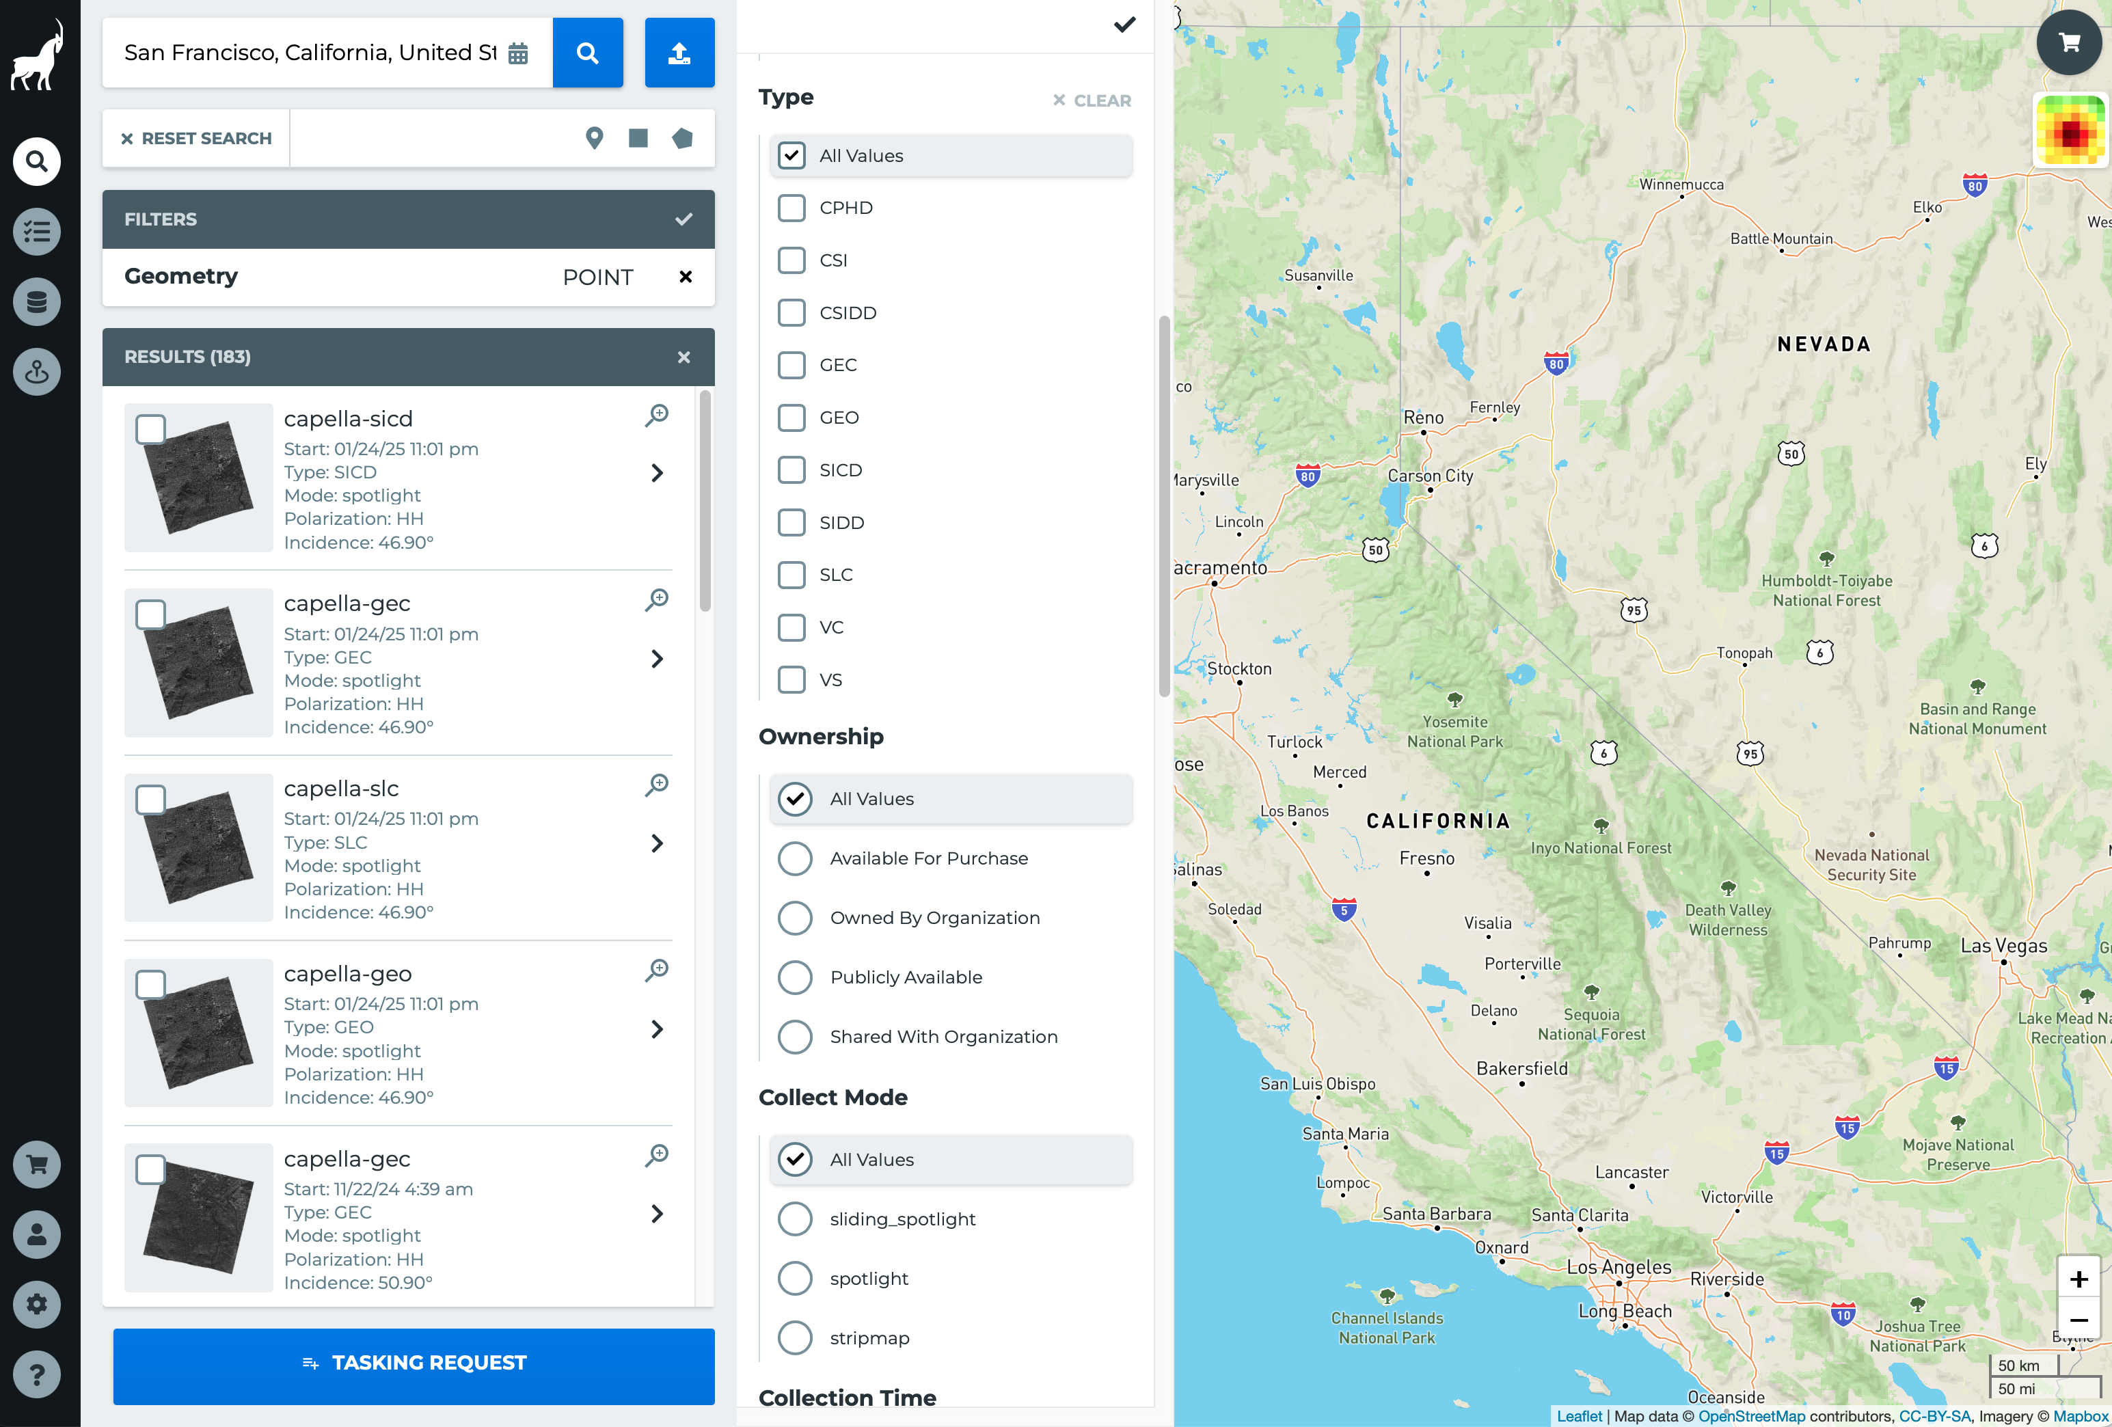2112x1427 pixels.
Task: Open the sidebar settings gear icon
Action: [x=36, y=1304]
